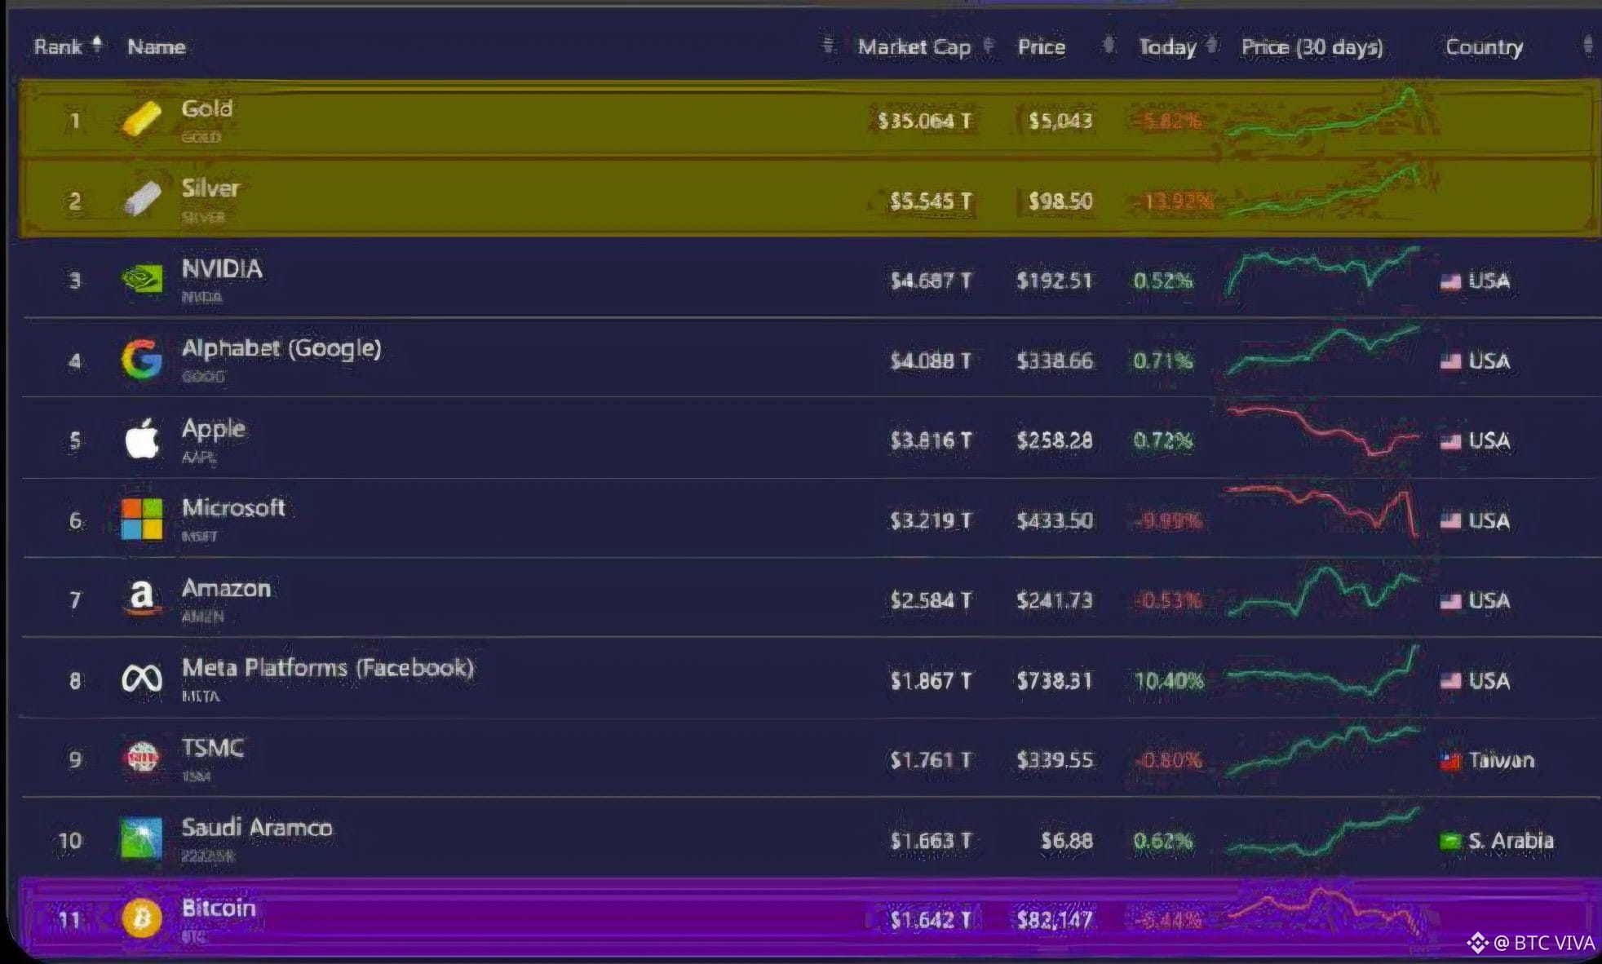1602x964 pixels.
Task: Select the Apple logo icon
Action: 141,439
